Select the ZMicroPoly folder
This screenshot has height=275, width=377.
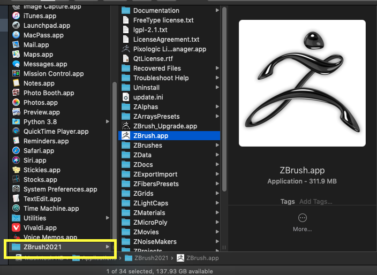coord(169,223)
